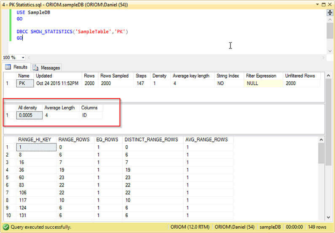Click the split editor window icon
The image size is (335, 233).
tap(330, 13)
